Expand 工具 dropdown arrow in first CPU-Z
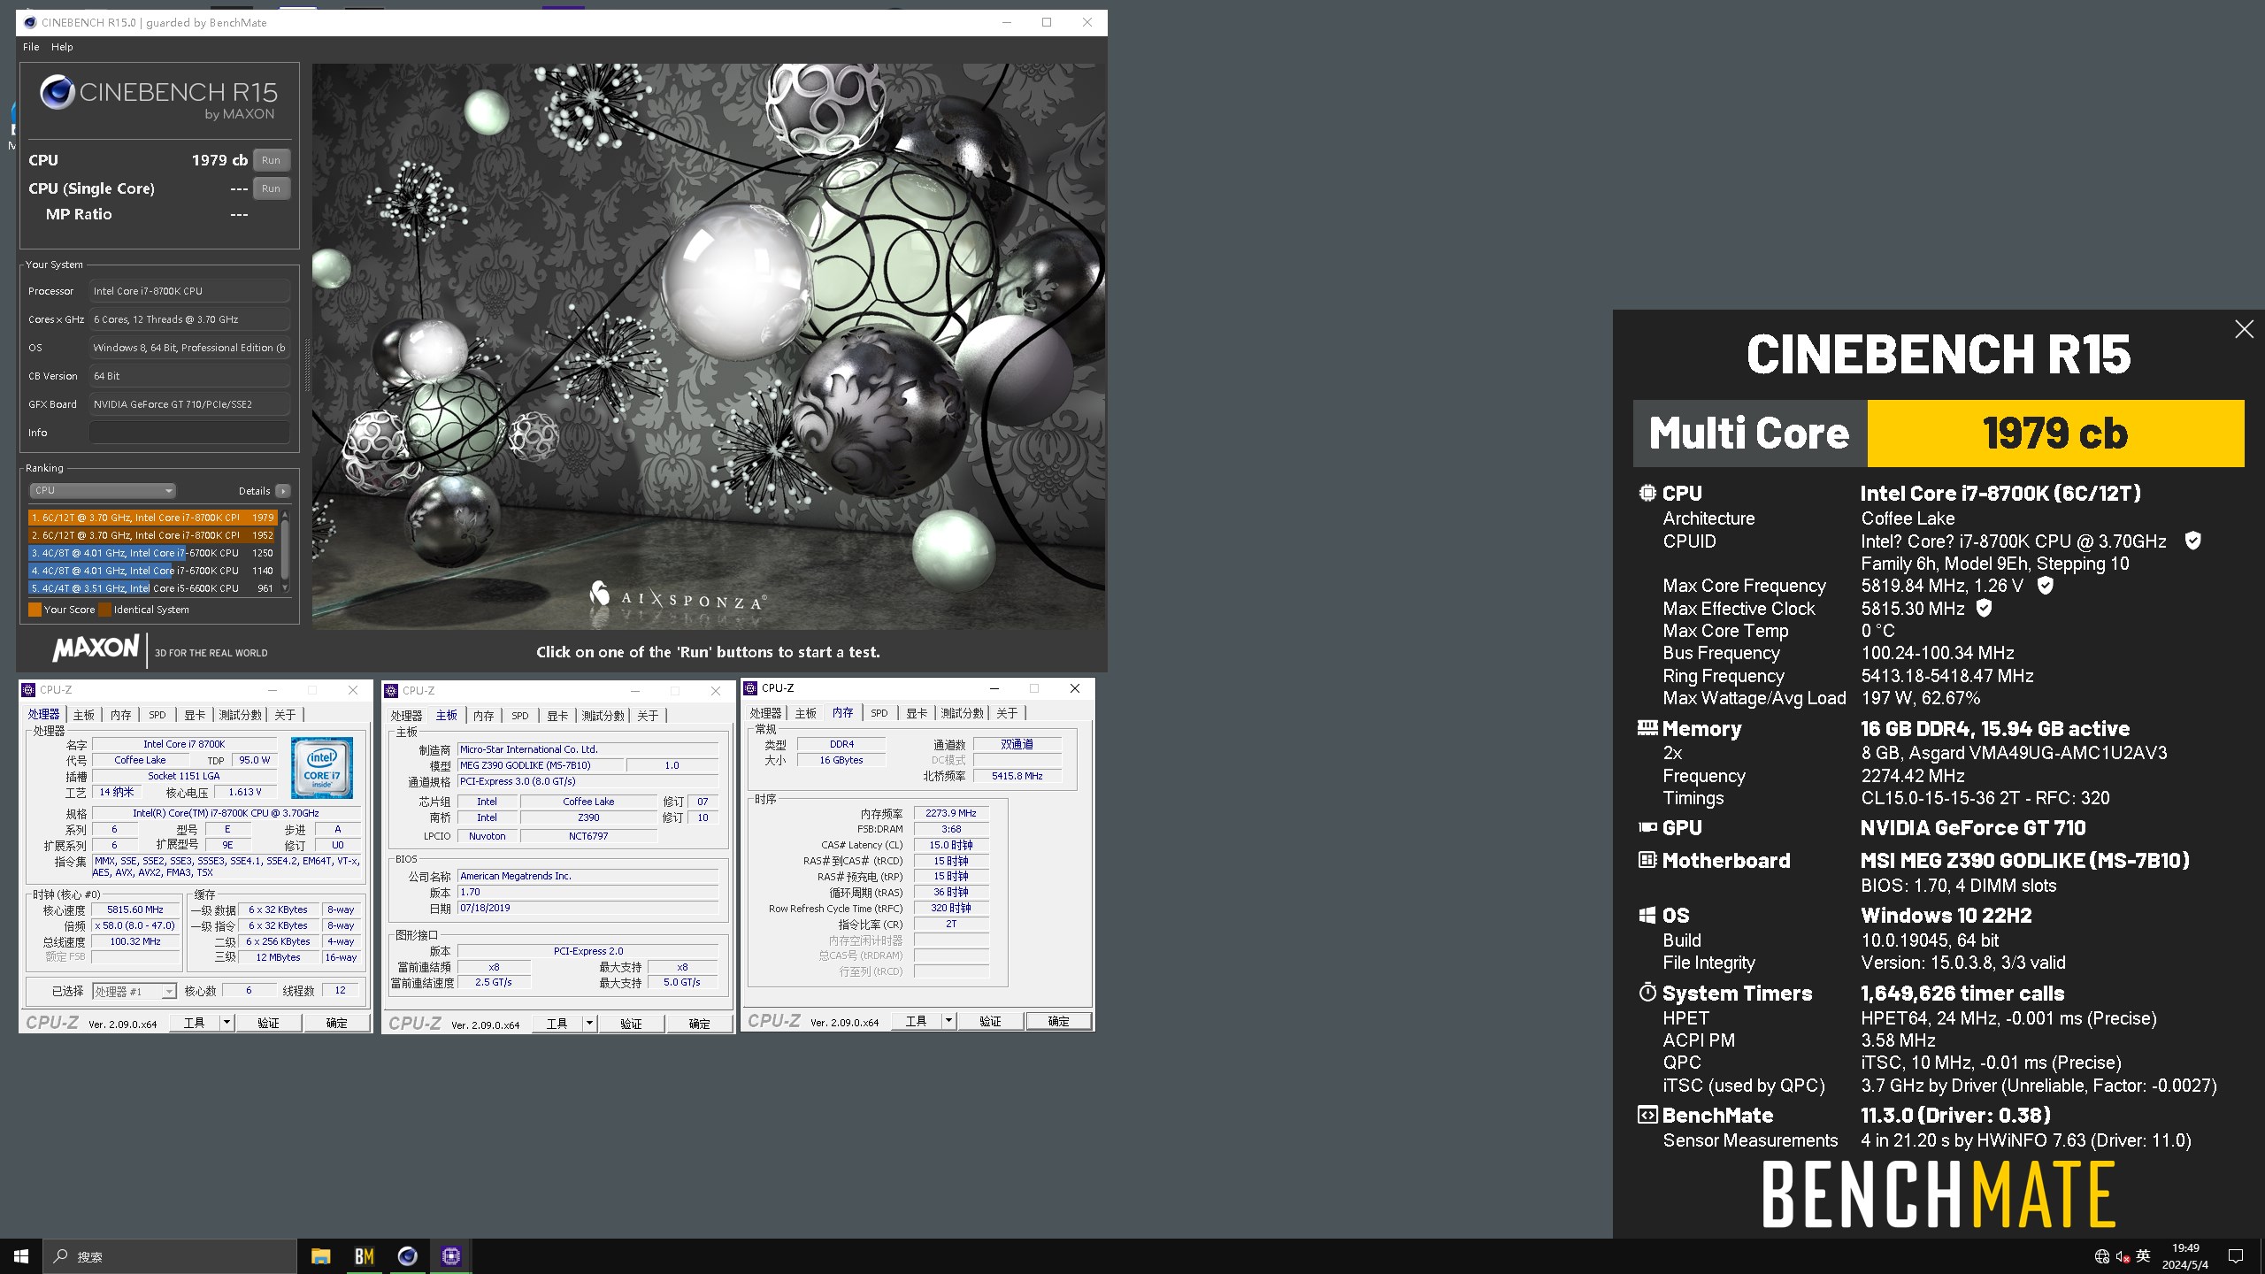The width and height of the screenshot is (2265, 1274). click(x=226, y=1023)
